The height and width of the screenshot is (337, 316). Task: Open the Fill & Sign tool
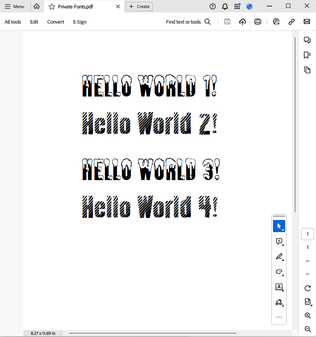point(279,302)
